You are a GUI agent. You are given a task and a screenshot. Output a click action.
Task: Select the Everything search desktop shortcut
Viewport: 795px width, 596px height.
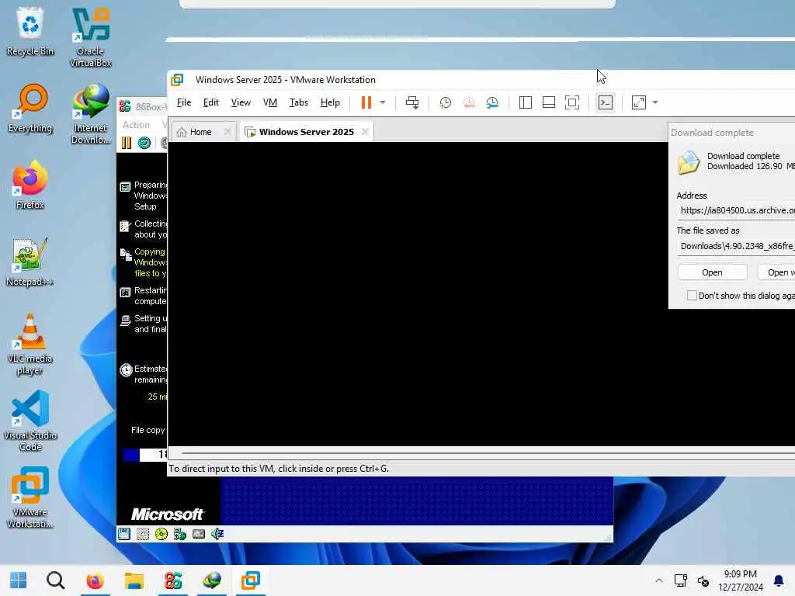(30, 109)
